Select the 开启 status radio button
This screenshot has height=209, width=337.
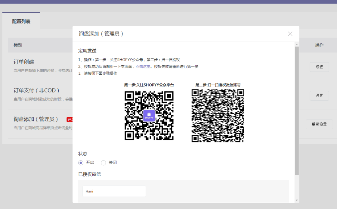click(81, 162)
